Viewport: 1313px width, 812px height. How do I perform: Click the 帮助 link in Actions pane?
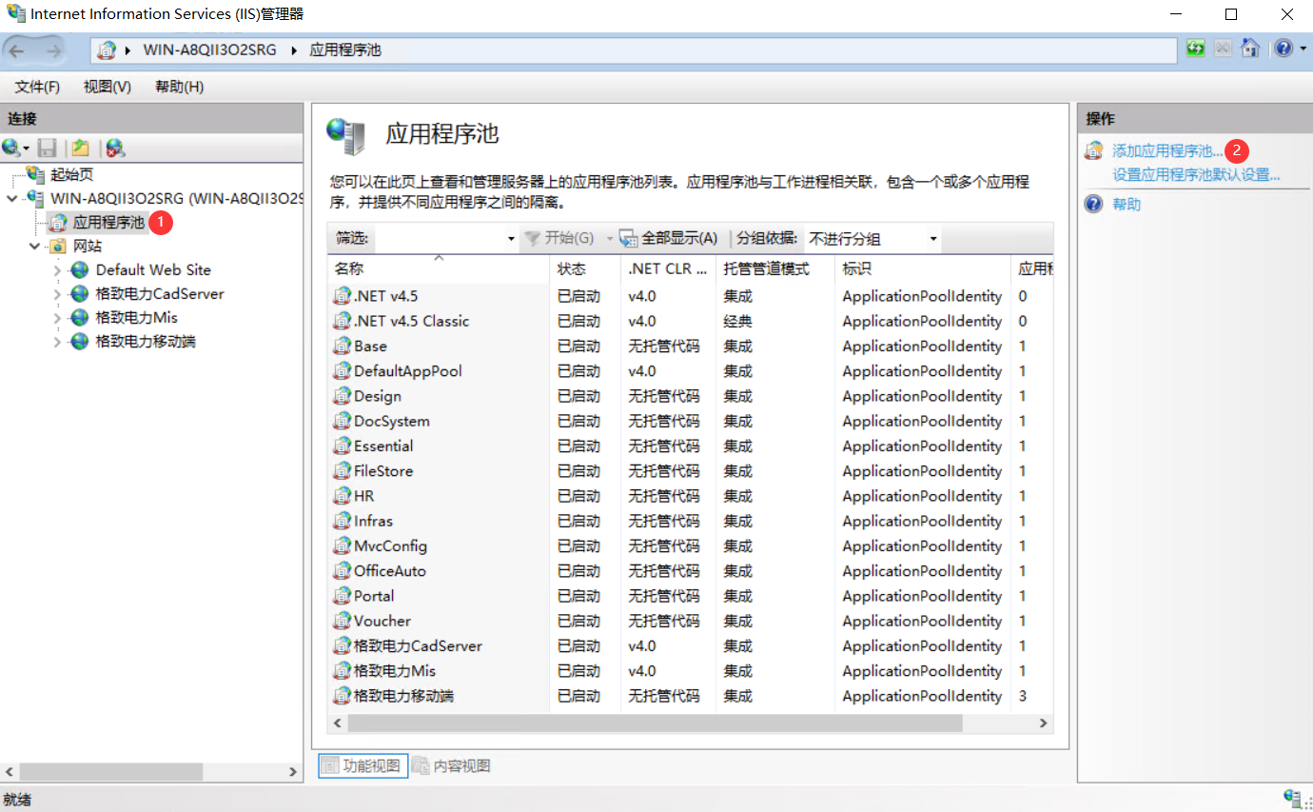coord(1127,204)
